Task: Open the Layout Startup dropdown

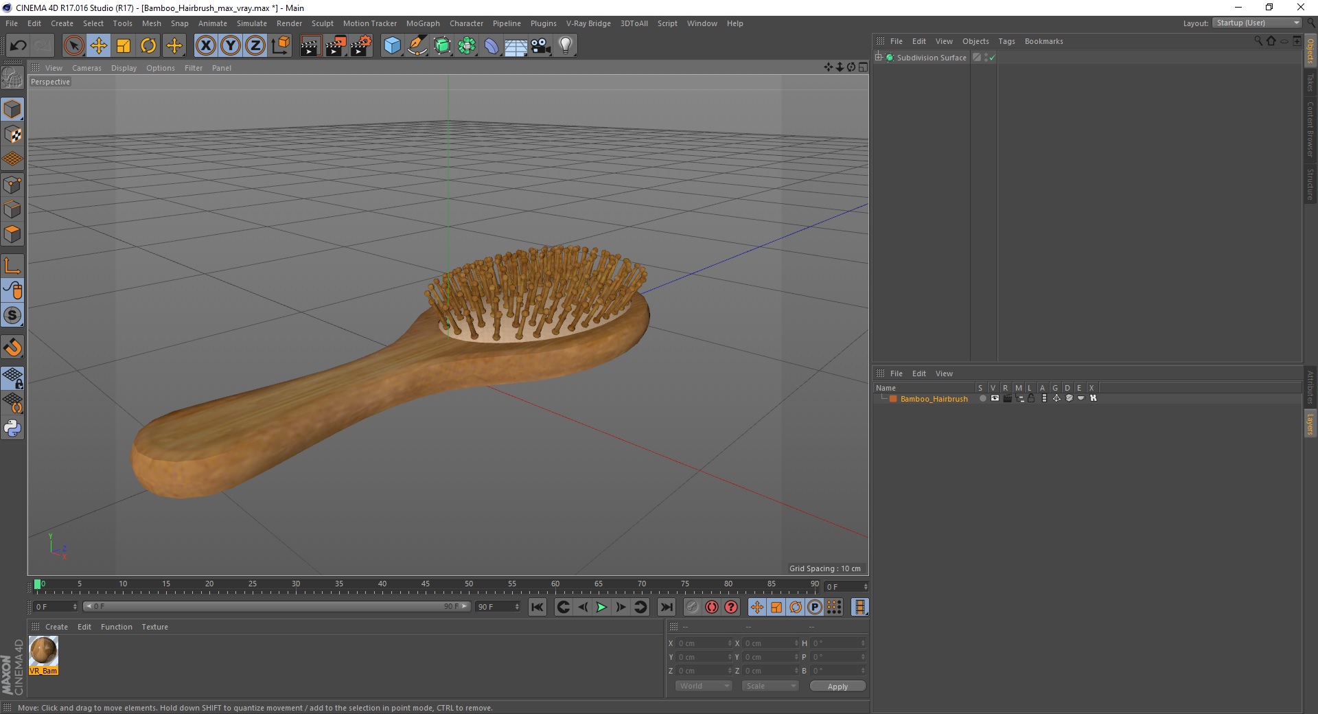Action: (x=1257, y=23)
